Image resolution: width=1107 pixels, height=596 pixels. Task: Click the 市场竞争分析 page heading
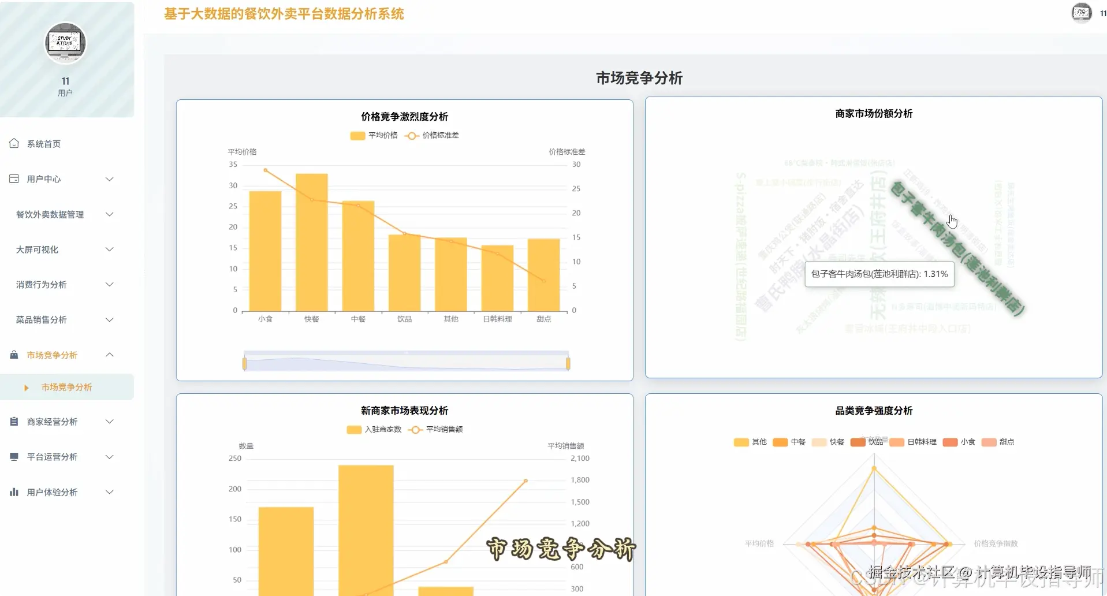[x=639, y=78]
